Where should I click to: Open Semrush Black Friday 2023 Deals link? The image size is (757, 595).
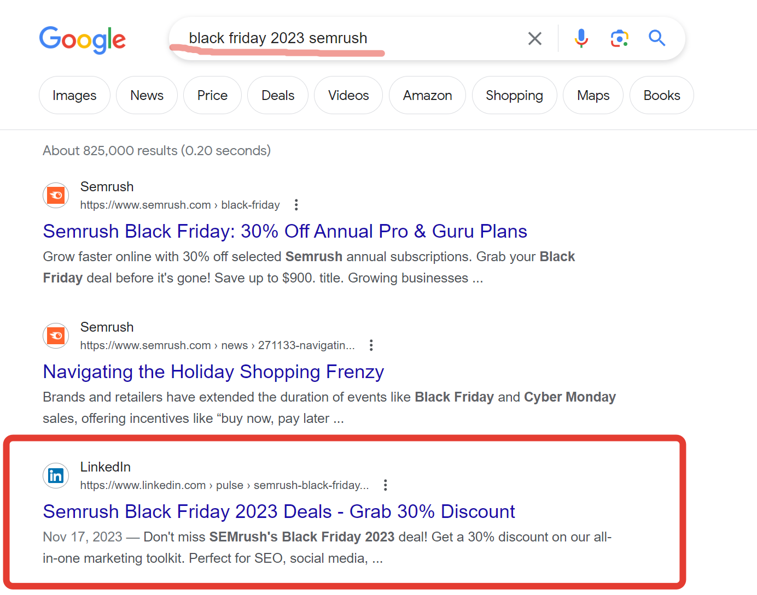[279, 512]
